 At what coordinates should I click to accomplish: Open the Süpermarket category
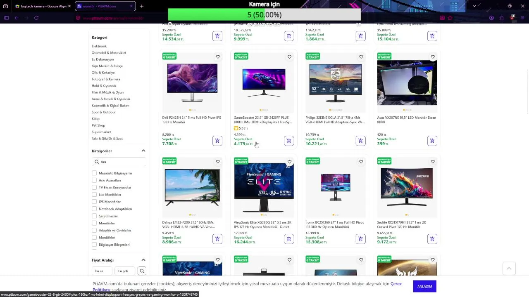[101, 132]
